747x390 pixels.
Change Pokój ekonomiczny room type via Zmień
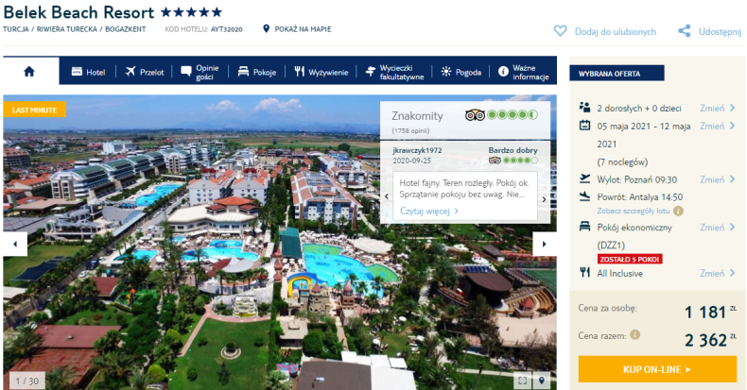718,228
